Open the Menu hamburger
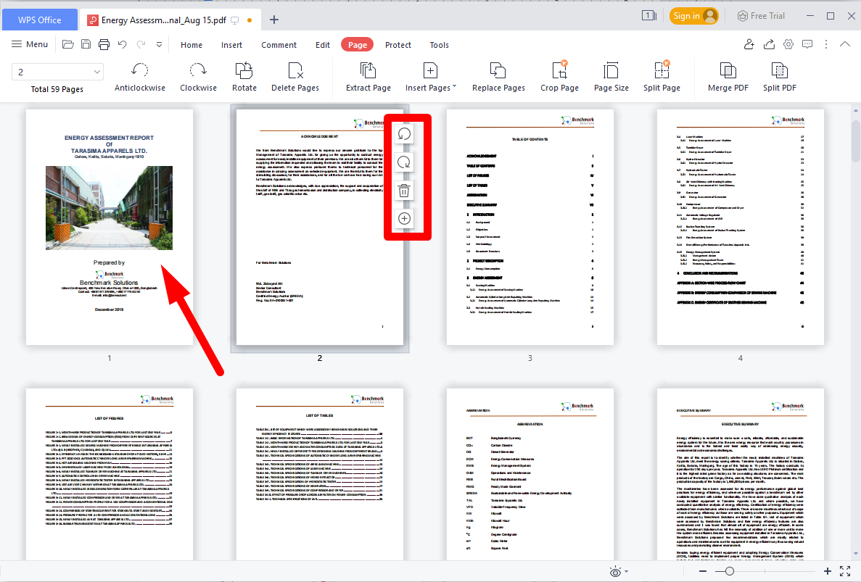Viewport: 861px width, 582px height. [30, 44]
